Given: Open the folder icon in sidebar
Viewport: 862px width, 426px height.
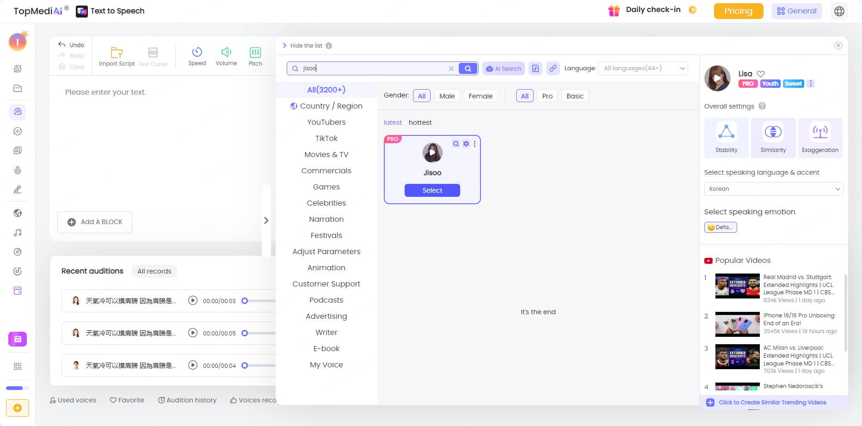Looking at the screenshot, I should [x=18, y=88].
